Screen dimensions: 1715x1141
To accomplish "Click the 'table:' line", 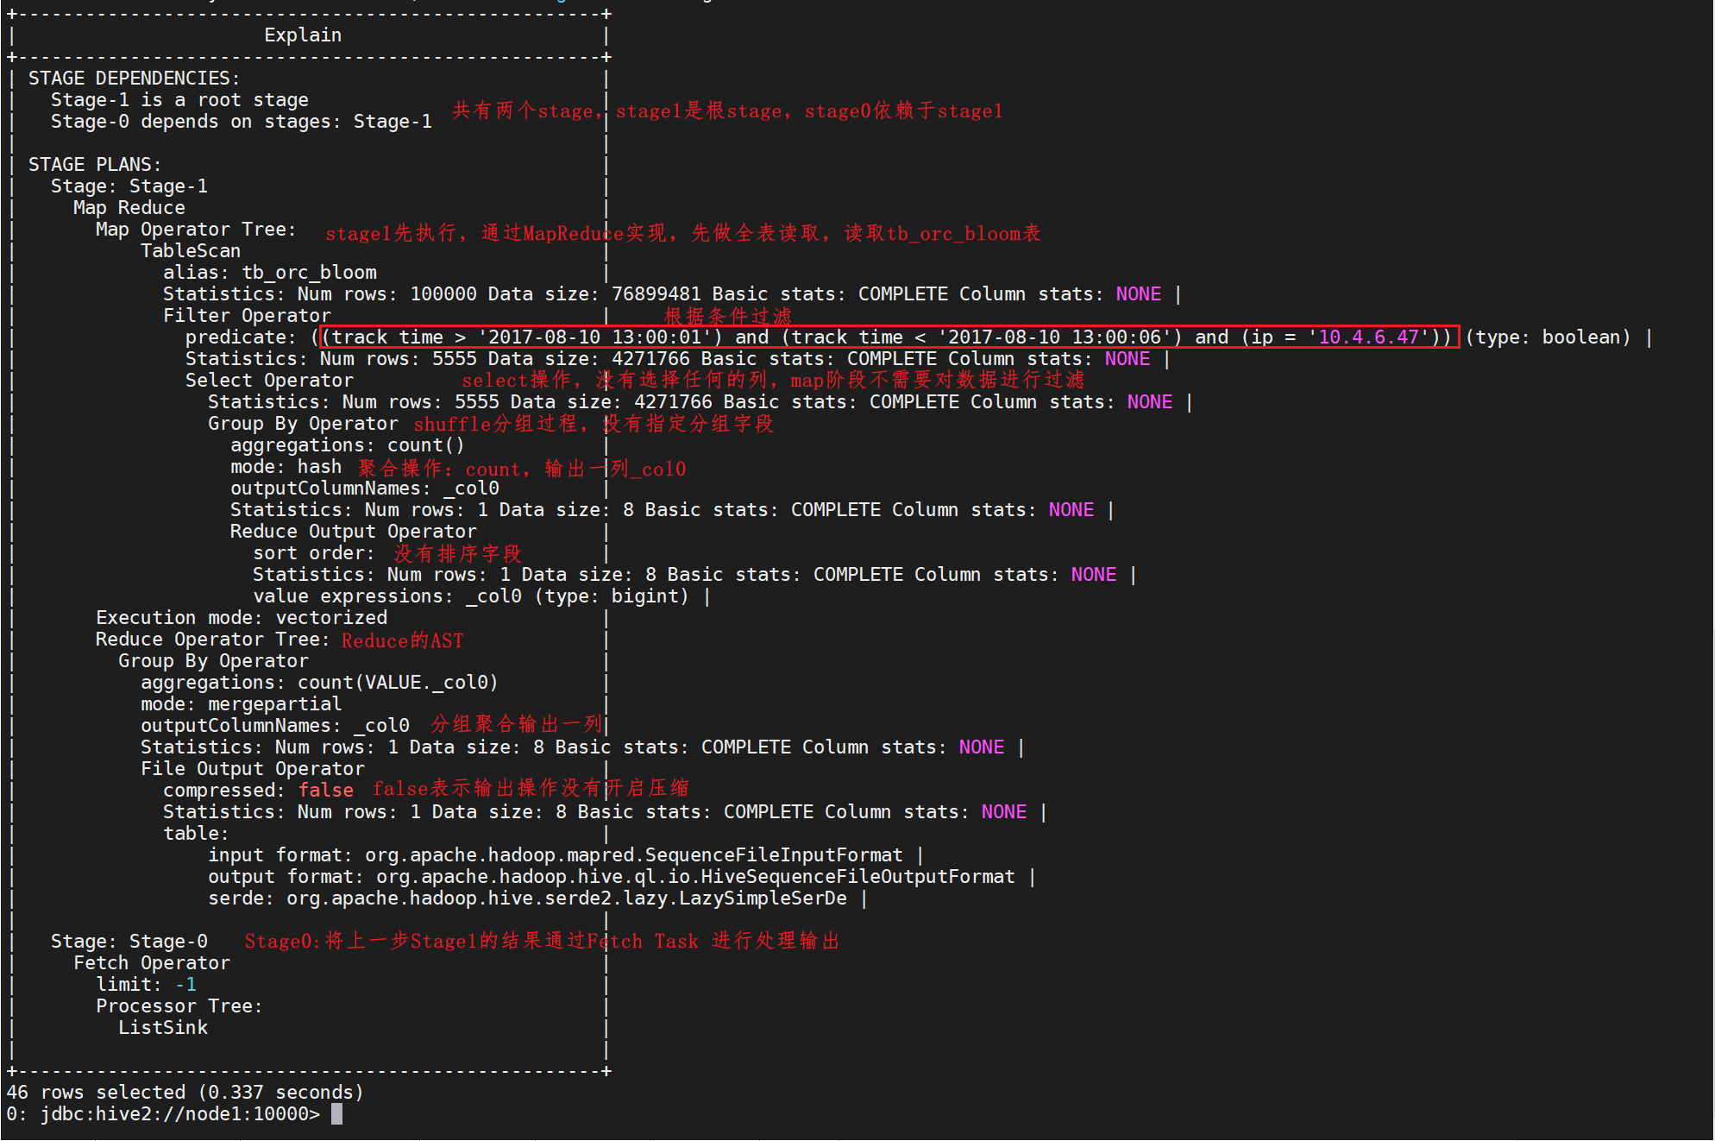I will (x=196, y=834).
